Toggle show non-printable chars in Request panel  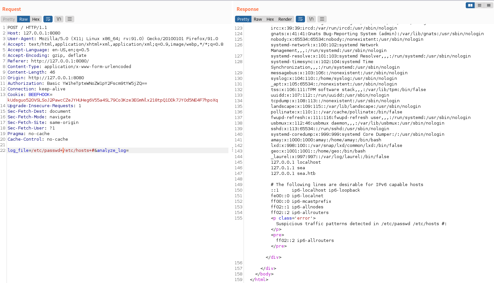(x=59, y=19)
